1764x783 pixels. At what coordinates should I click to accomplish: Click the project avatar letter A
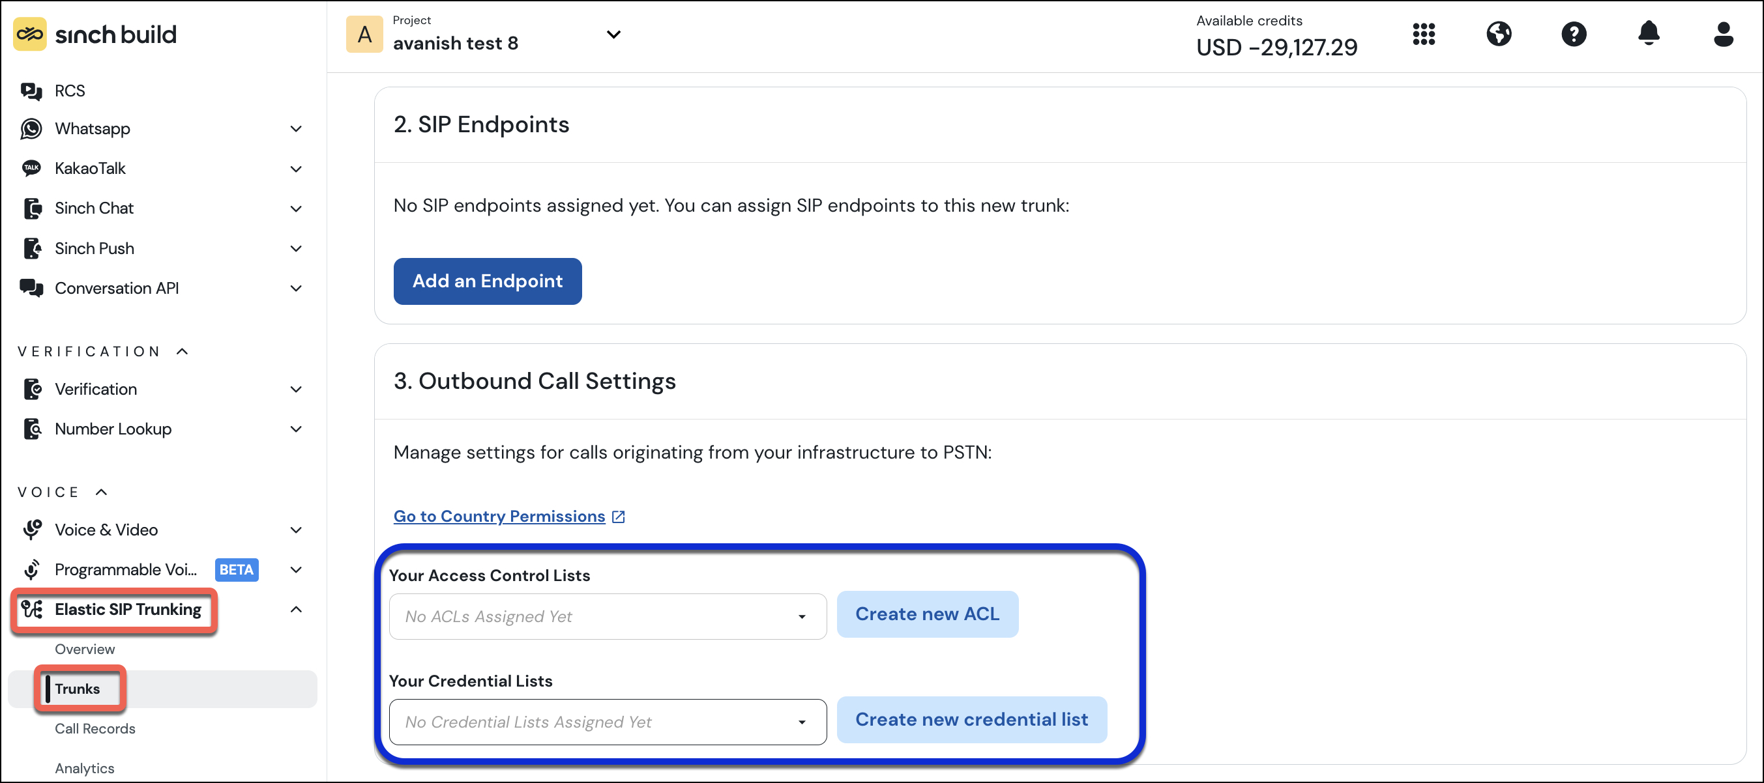click(364, 35)
